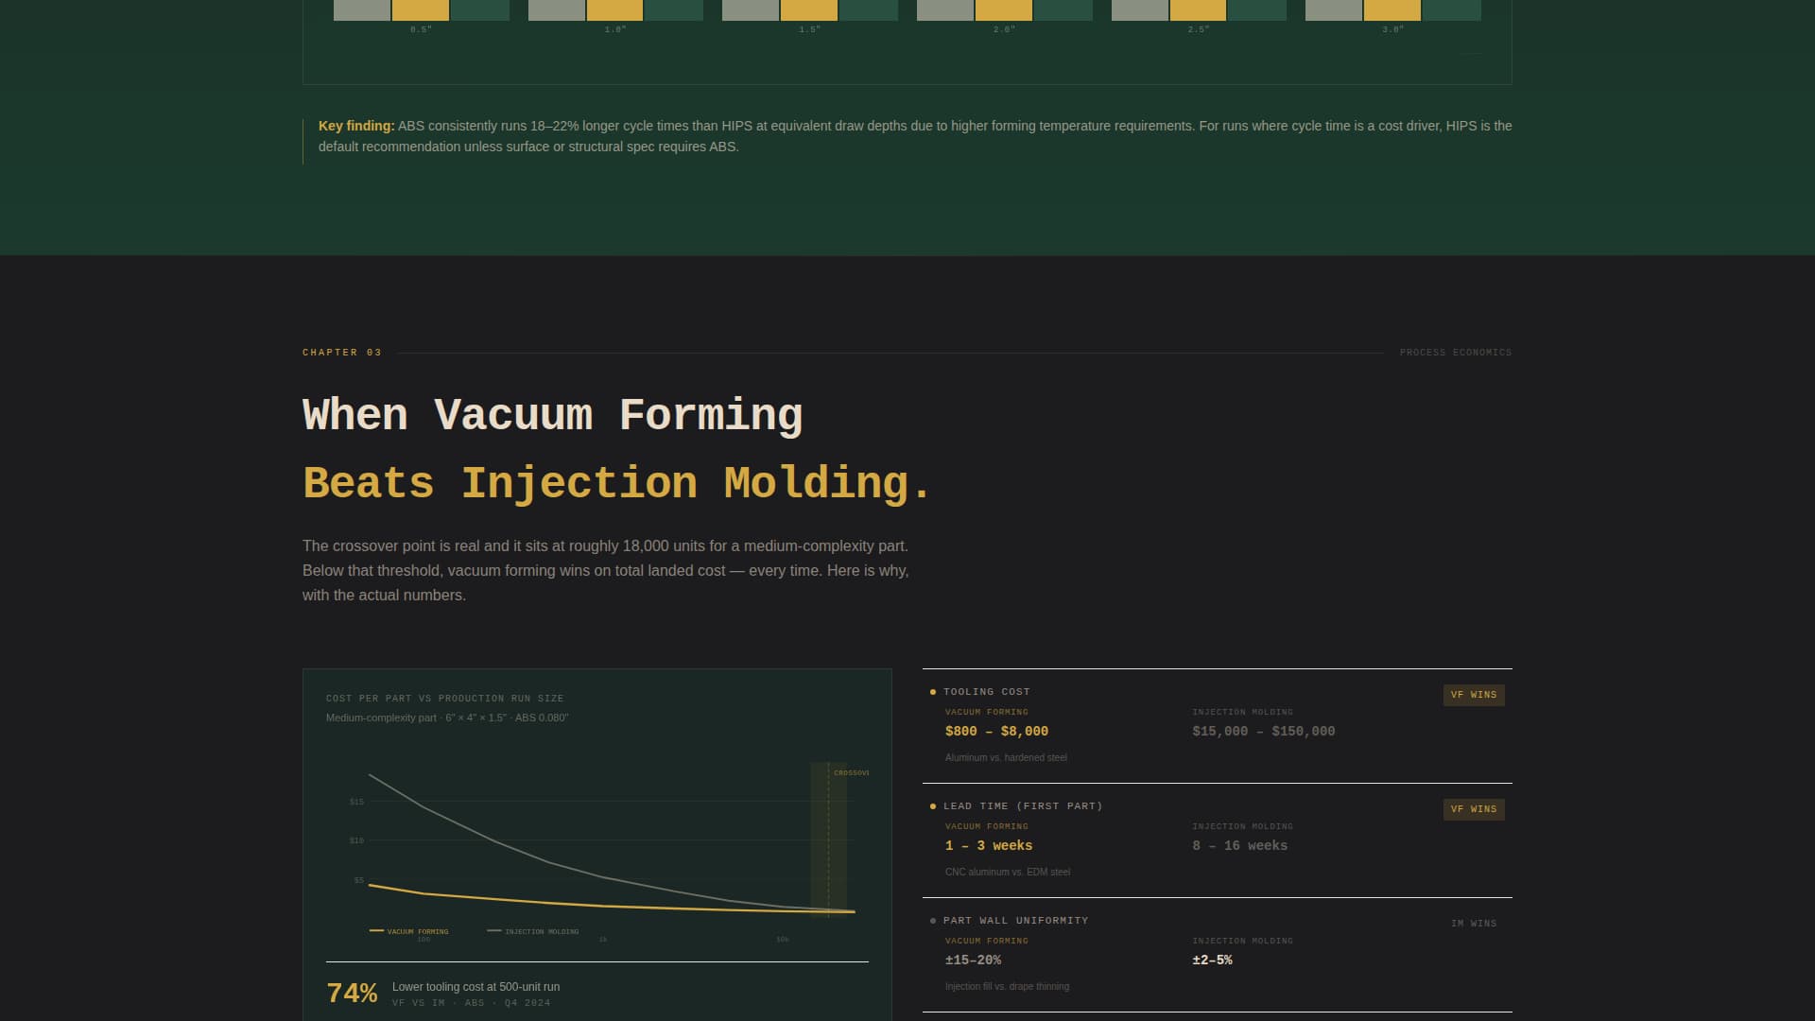Click the Key finding highlighted label

click(x=356, y=125)
